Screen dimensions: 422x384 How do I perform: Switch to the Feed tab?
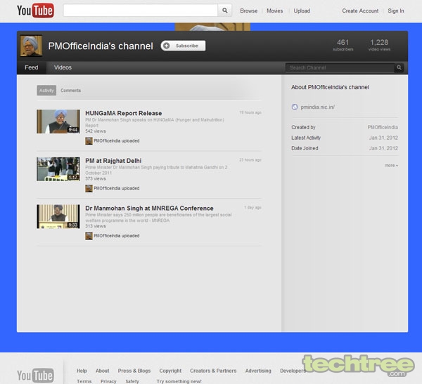coord(31,67)
